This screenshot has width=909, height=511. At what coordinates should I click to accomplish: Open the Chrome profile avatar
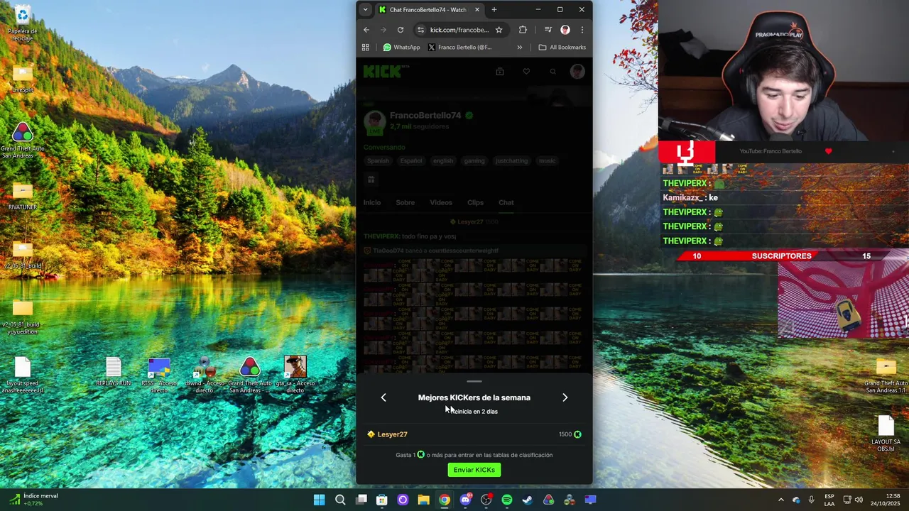565,30
